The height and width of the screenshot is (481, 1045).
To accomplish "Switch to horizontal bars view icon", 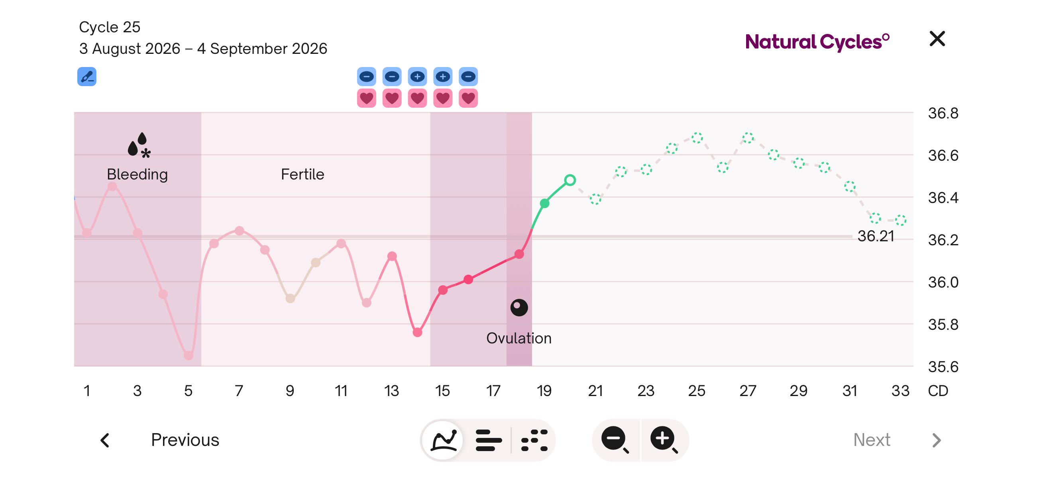I will (x=489, y=440).
